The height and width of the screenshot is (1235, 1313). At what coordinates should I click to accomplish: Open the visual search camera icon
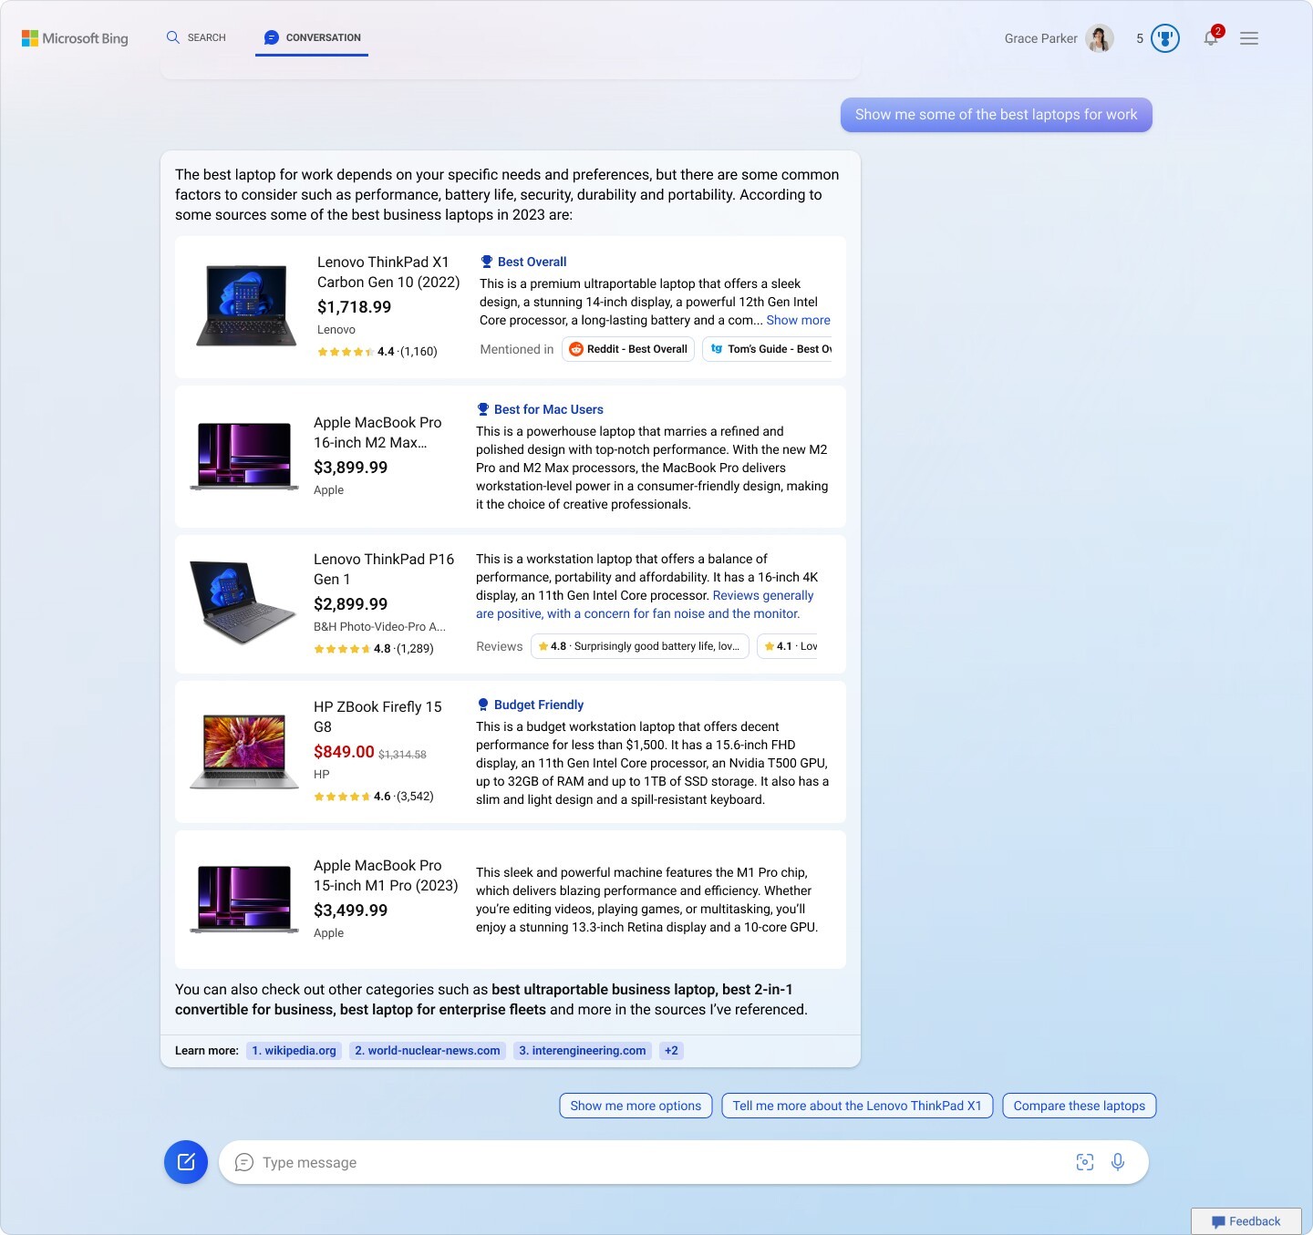1085,1162
